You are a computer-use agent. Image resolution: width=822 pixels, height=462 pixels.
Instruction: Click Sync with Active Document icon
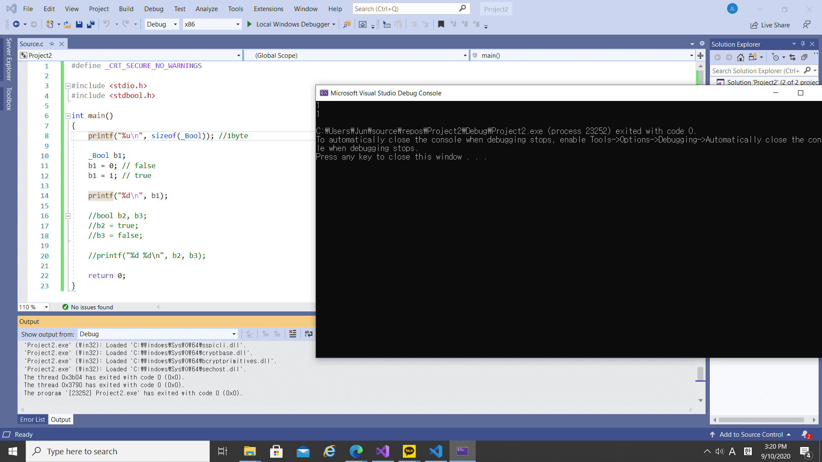click(792, 57)
